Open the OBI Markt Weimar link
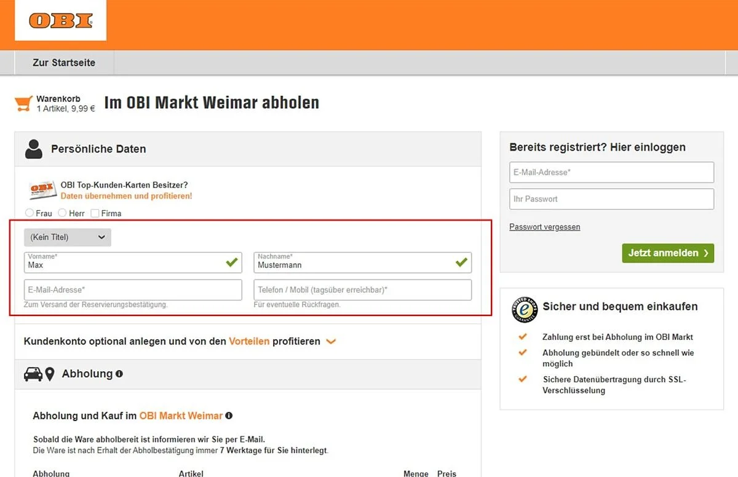The height and width of the screenshot is (477, 738). (181, 416)
